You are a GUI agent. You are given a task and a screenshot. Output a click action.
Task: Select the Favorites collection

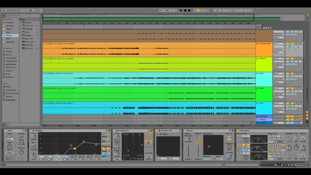point(10,23)
